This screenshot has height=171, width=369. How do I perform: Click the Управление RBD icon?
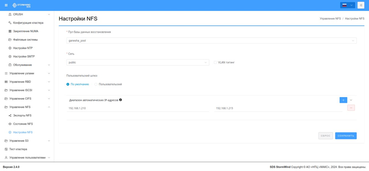[6, 82]
